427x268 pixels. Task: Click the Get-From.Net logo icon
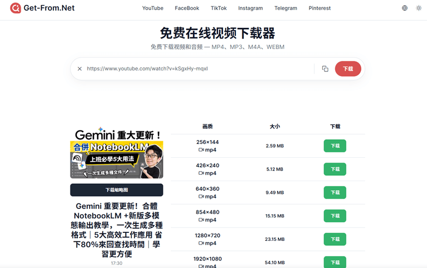click(x=15, y=8)
